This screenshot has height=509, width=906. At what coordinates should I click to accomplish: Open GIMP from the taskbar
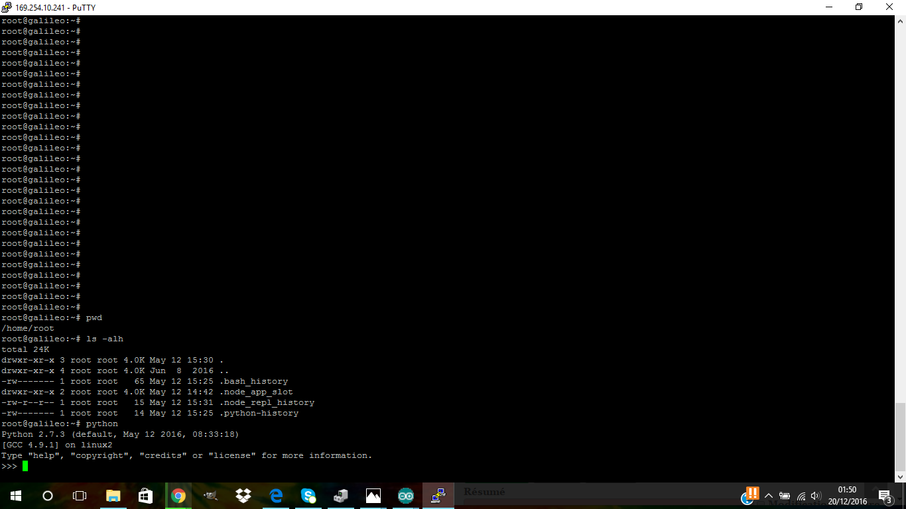[210, 496]
